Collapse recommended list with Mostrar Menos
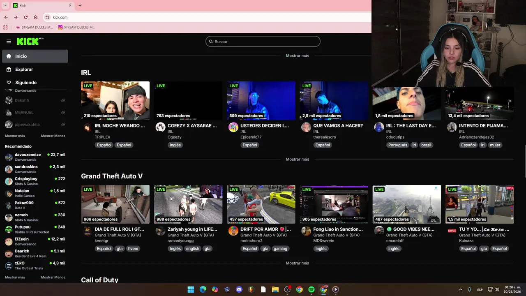 click(x=53, y=277)
